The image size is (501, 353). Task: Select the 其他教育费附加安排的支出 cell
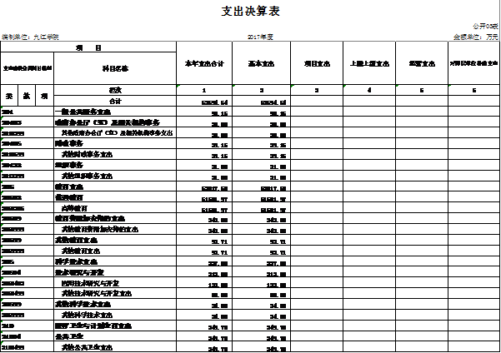[115, 230]
